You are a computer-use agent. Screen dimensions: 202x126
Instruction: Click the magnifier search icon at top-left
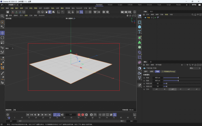[2, 16]
